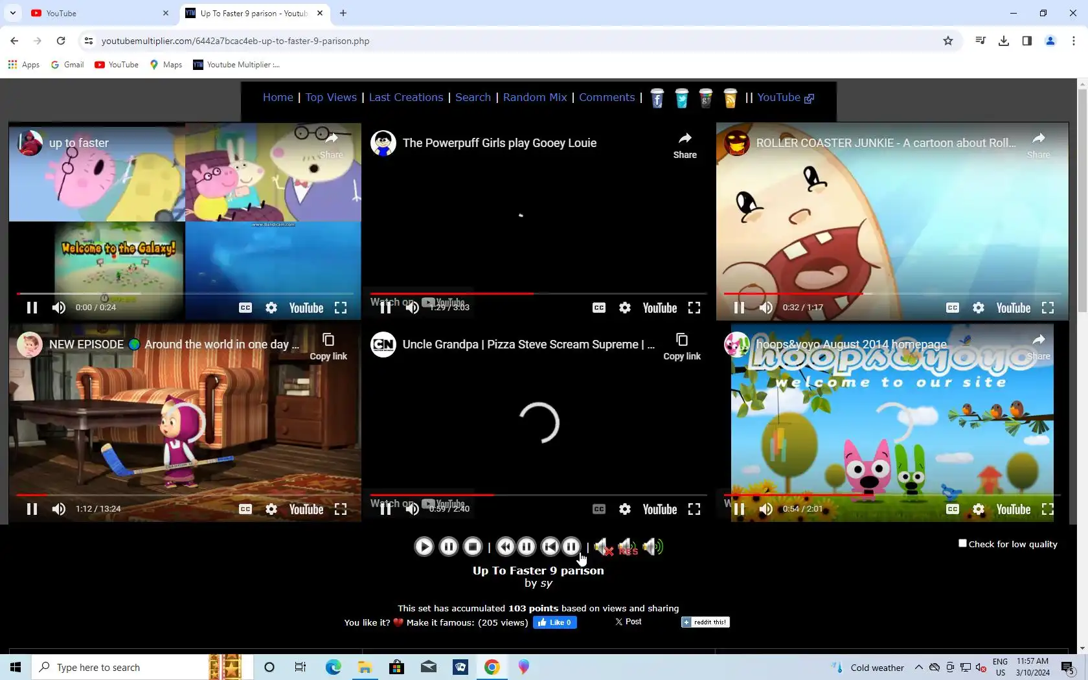Pause the Around the world video
Image resolution: width=1088 pixels, height=680 pixels.
tap(32, 509)
